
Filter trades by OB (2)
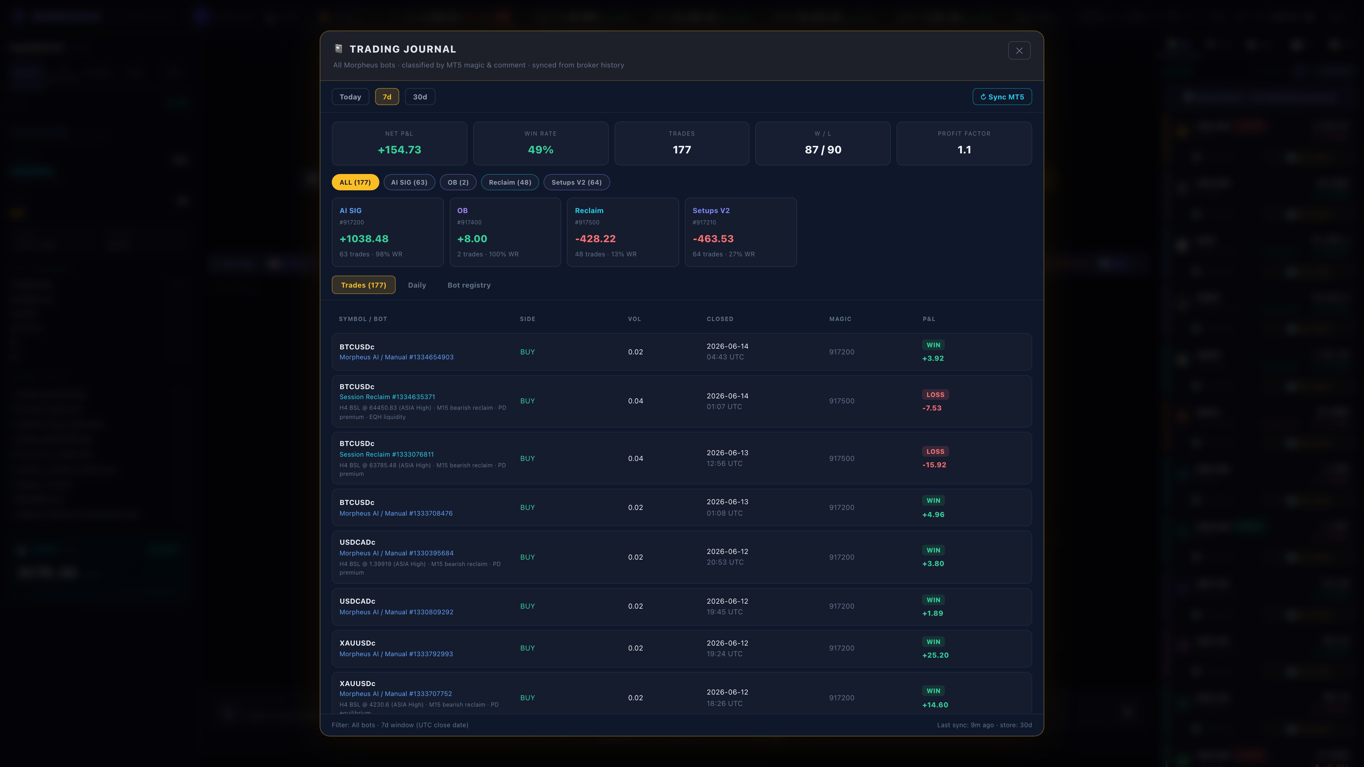(458, 182)
